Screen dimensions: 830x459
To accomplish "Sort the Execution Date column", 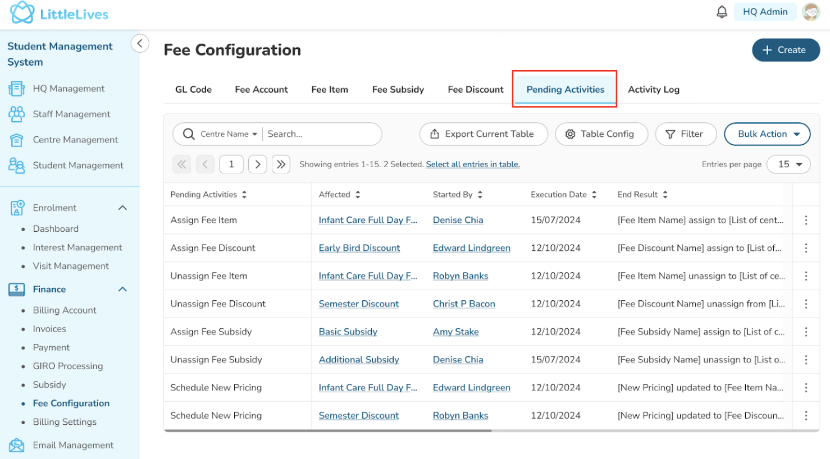I will point(594,195).
